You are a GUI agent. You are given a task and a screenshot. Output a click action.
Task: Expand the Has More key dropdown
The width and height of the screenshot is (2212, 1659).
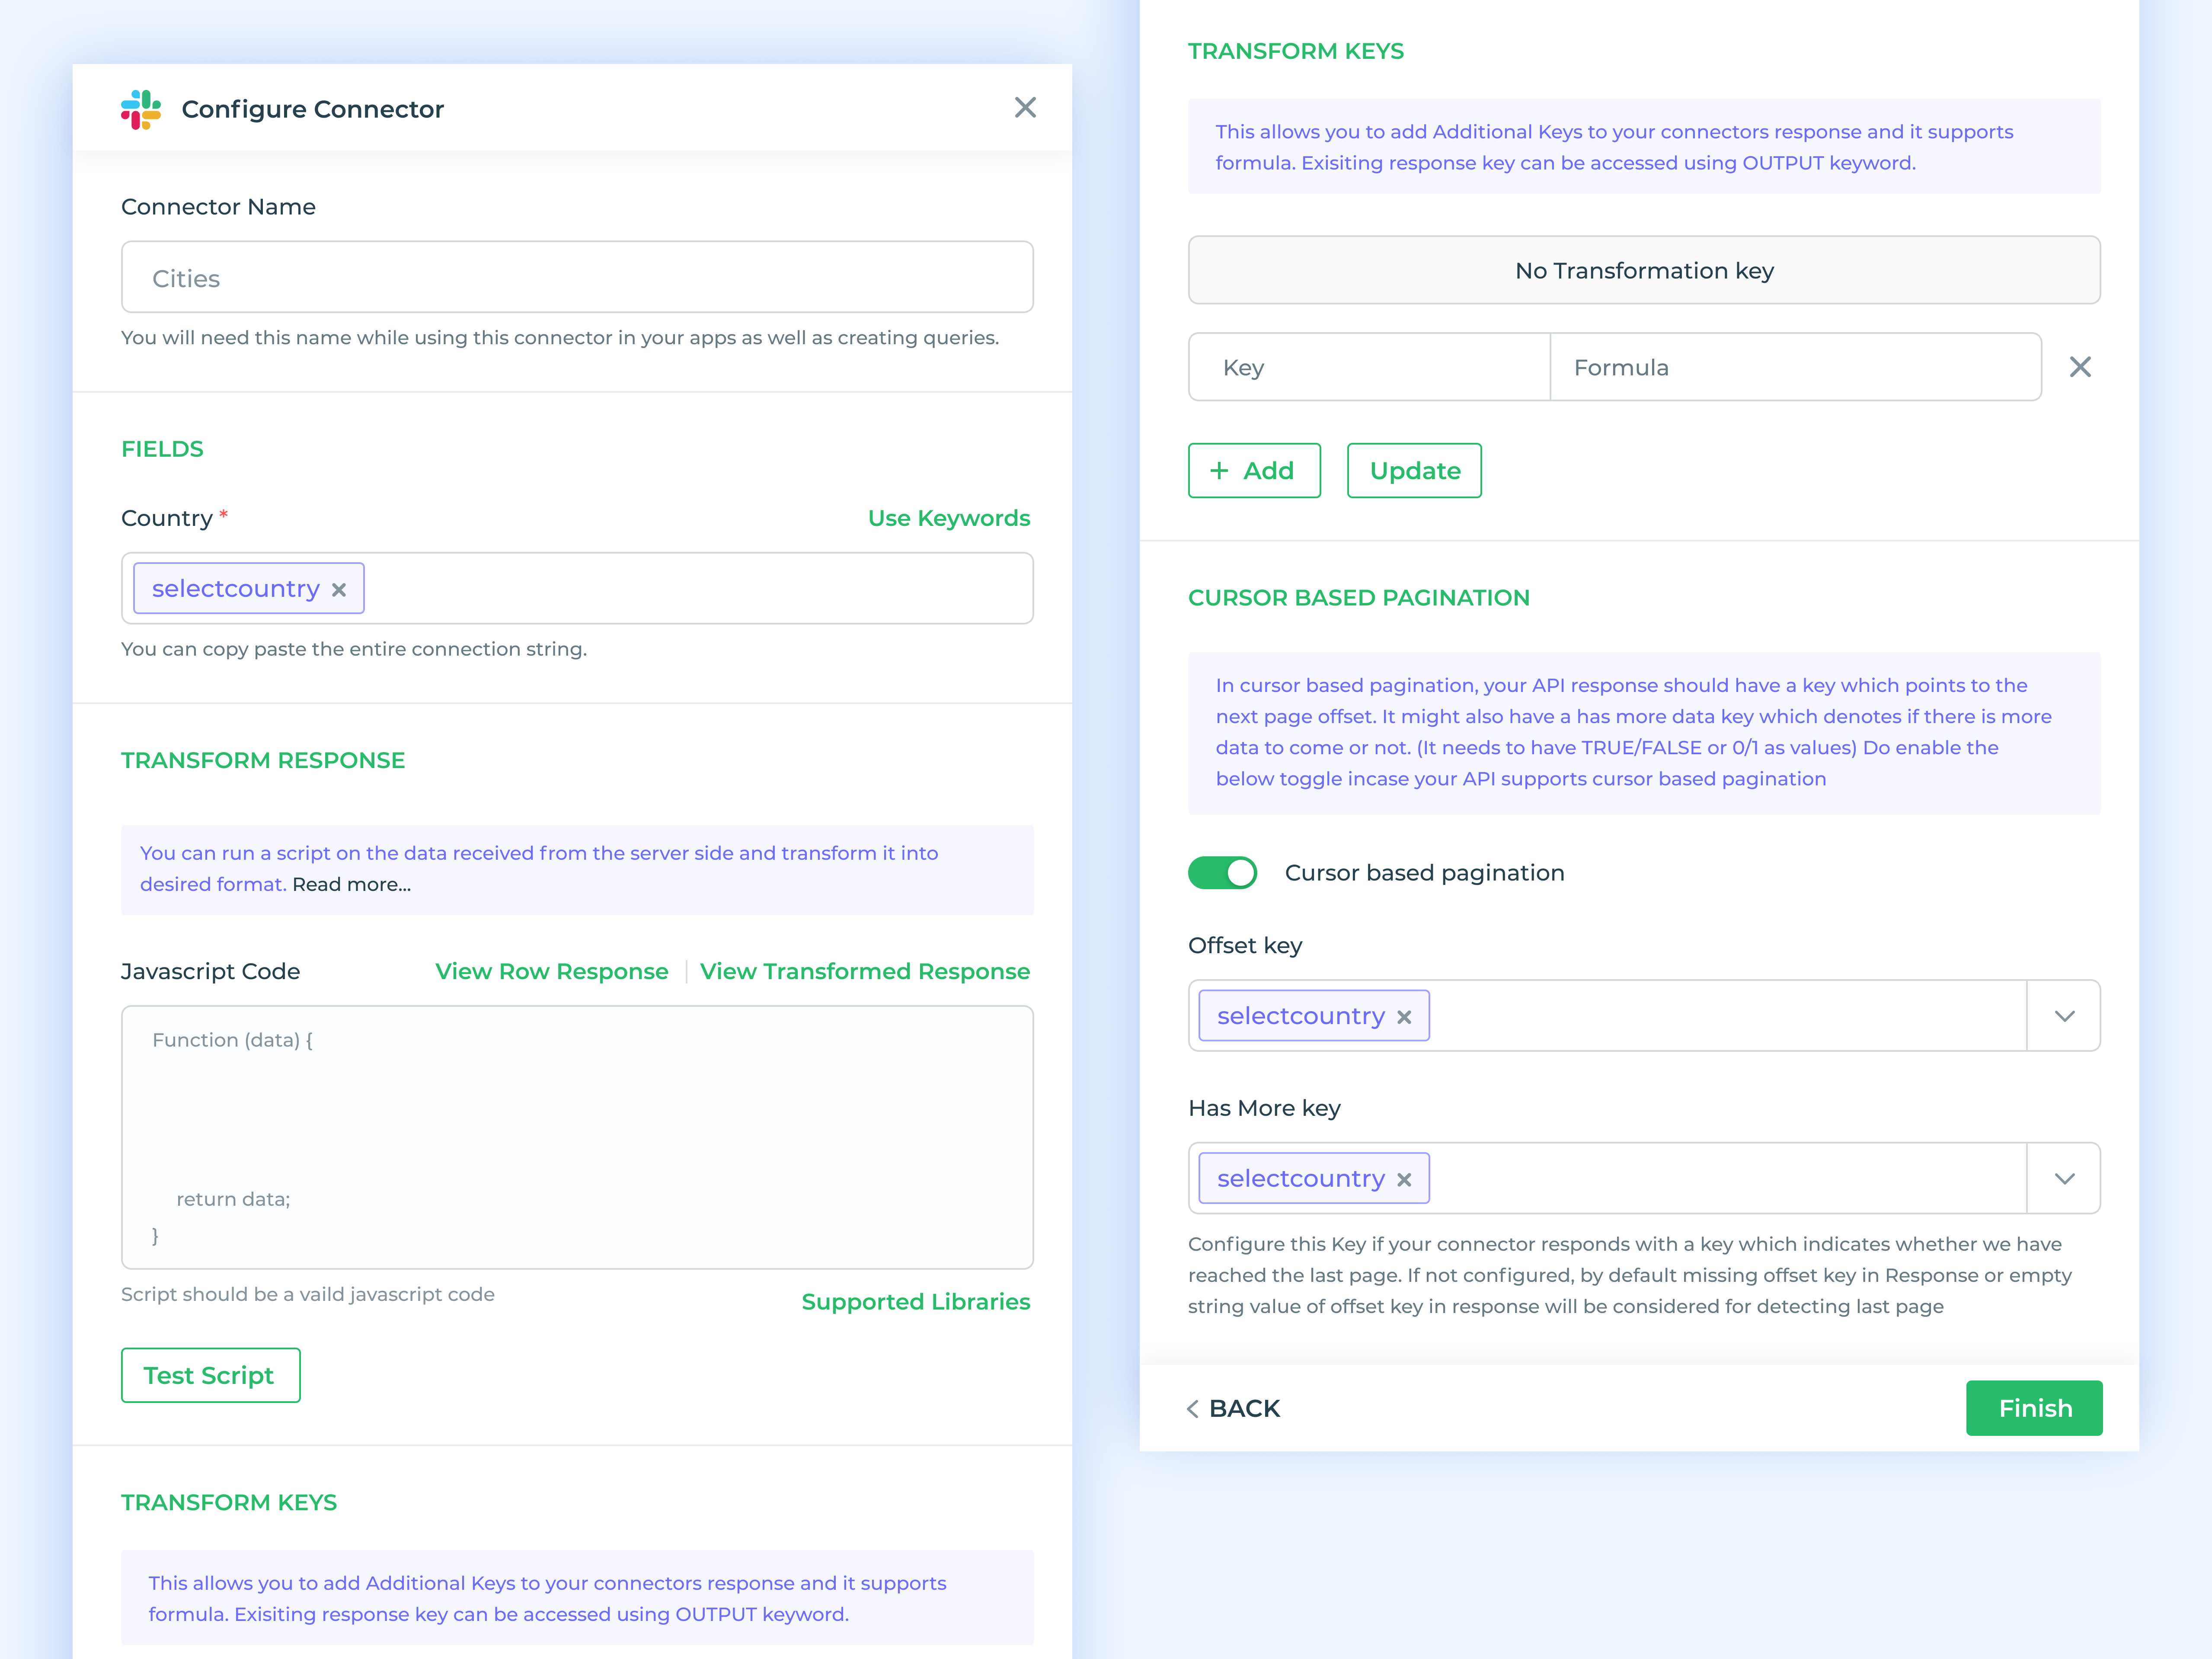(2064, 1178)
